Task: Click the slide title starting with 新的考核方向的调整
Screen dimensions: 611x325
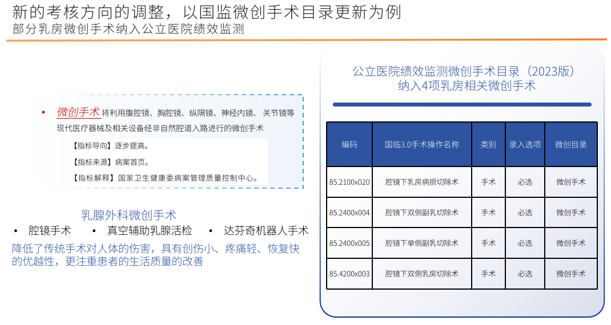Action: pos(207,11)
